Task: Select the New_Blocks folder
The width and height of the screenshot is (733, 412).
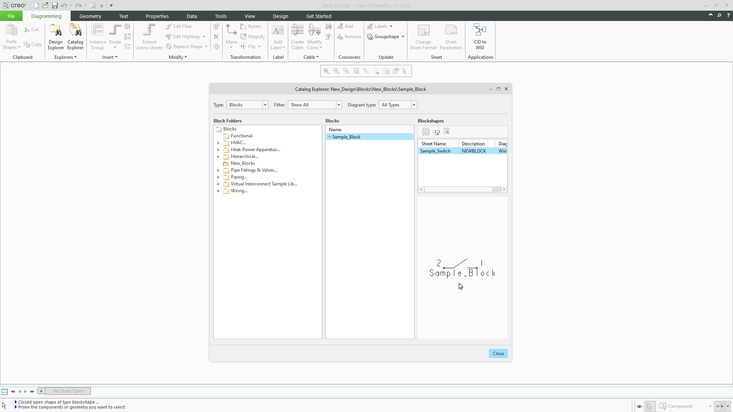Action: point(243,163)
